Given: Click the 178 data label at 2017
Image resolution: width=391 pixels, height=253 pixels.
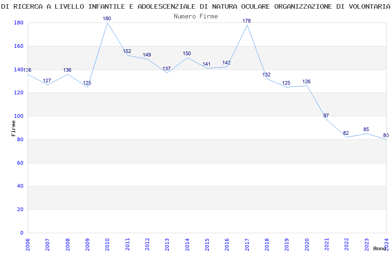Looking at the screenshot, I should 247,21.
